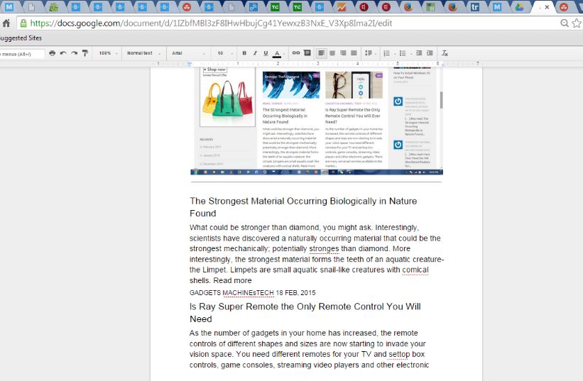Open the text color picker
Viewport: 583px width, 381px height.
pyautogui.click(x=277, y=53)
